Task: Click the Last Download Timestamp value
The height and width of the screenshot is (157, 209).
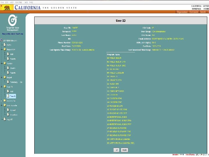Action: pos(163,50)
